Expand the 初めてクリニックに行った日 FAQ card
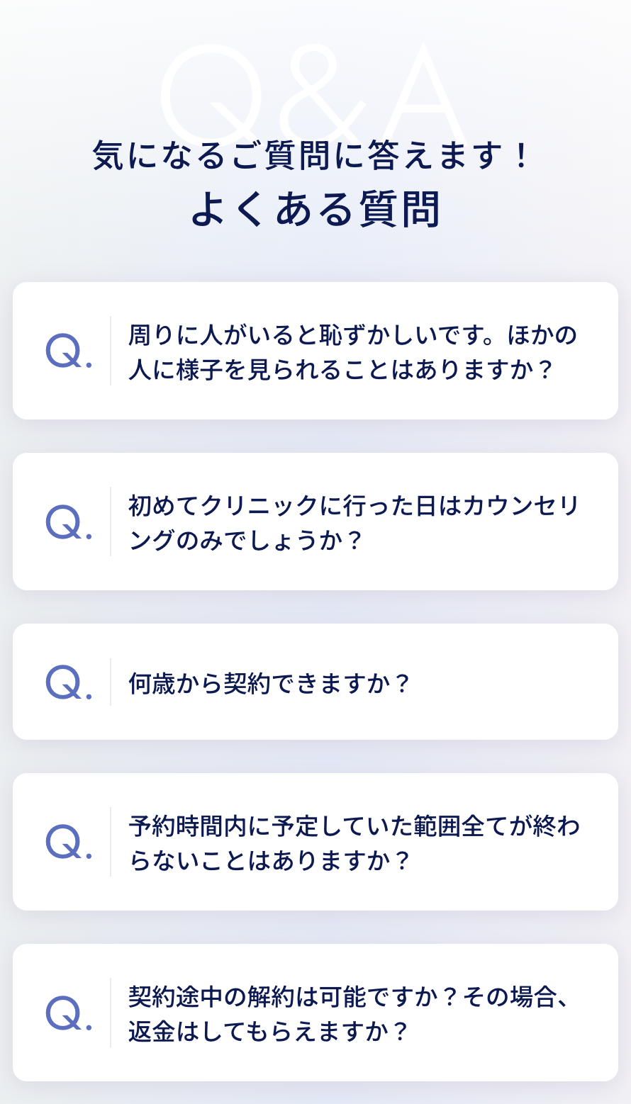This screenshot has height=1104, width=631. tap(315, 522)
